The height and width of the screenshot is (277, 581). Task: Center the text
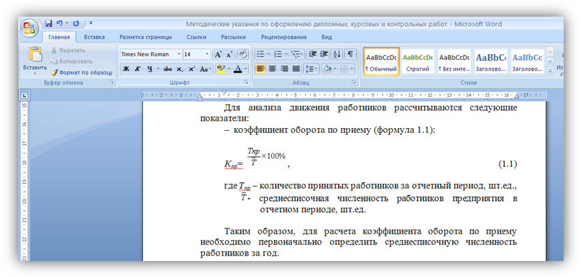[272, 69]
